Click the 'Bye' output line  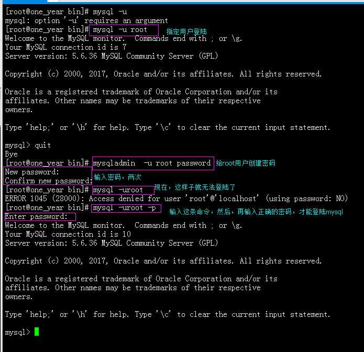click(x=12, y=155)
